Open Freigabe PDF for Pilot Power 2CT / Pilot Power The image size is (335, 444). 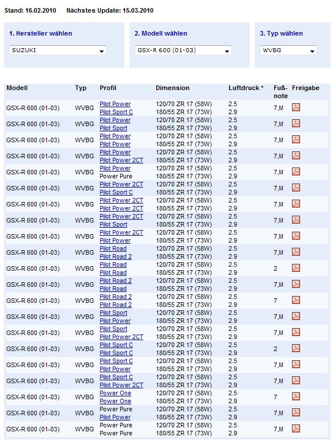click(x=296, y=236)
